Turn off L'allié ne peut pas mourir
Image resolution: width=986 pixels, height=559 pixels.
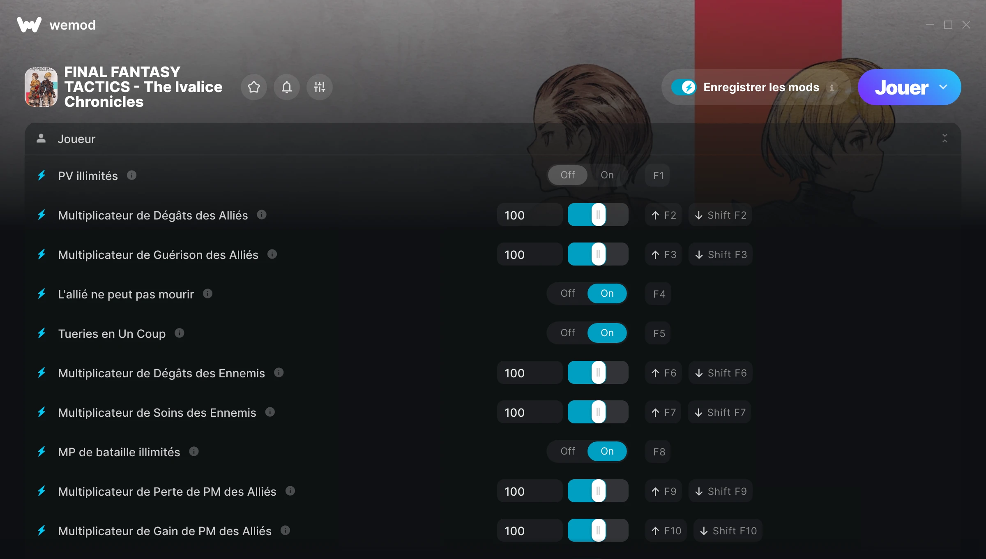(568, 293)
